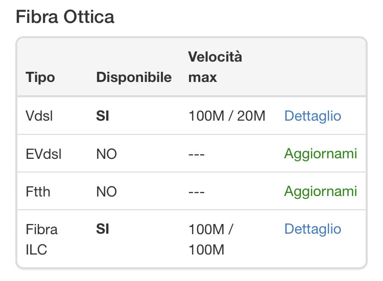The height and width of the screenshot is (281, 383).
Task: Click Aggiornami link in EVdsl row
Action: pos(320,154)
